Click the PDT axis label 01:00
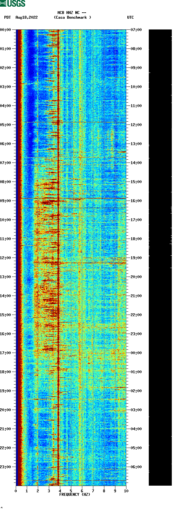 tap(6, 49)
